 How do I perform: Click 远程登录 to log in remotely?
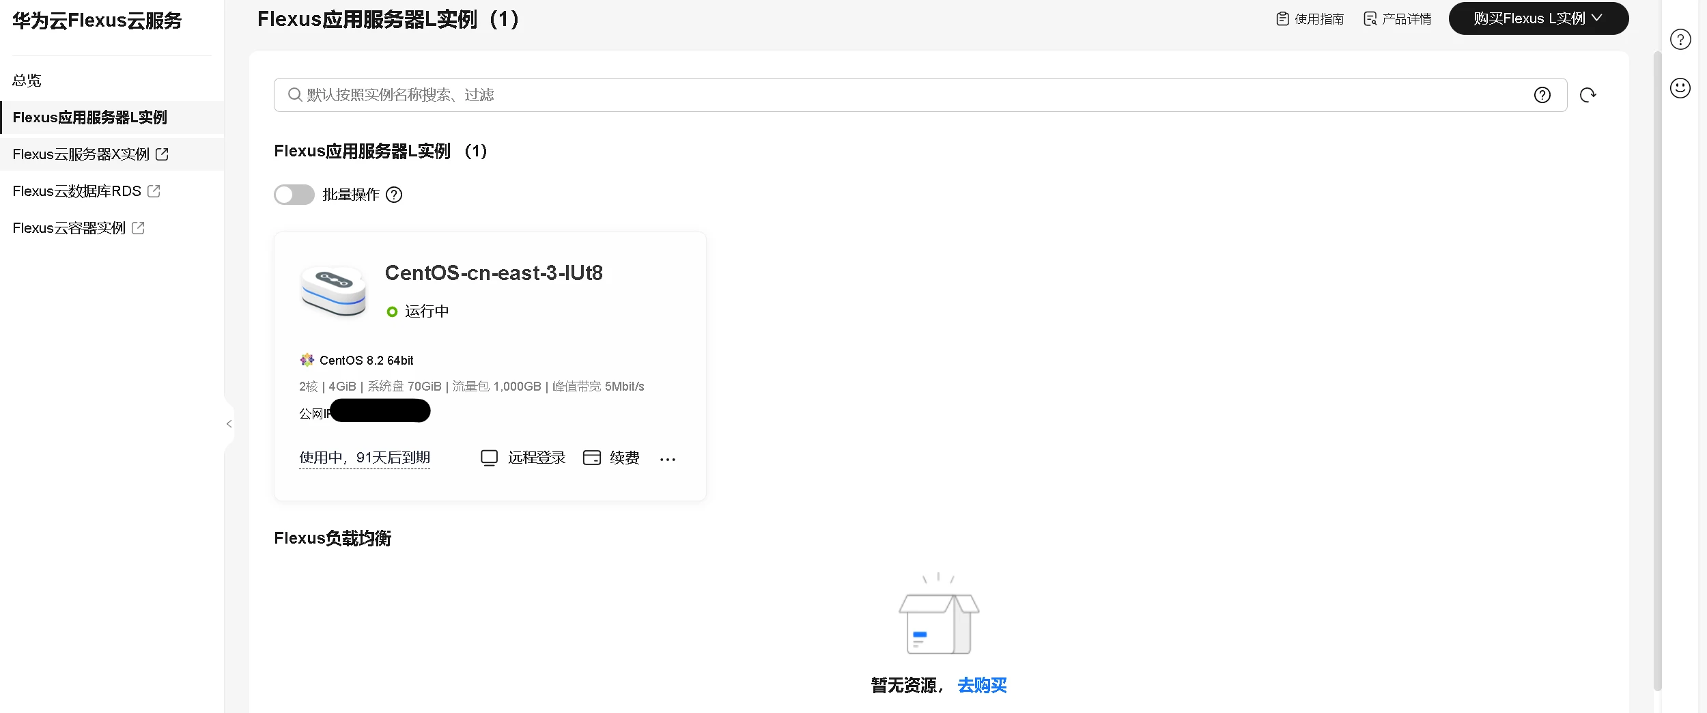point(523,458)
